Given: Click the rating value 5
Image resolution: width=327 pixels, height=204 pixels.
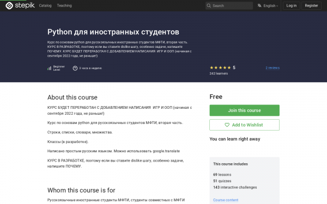Looking at the screenshot, I should [234, 67].
